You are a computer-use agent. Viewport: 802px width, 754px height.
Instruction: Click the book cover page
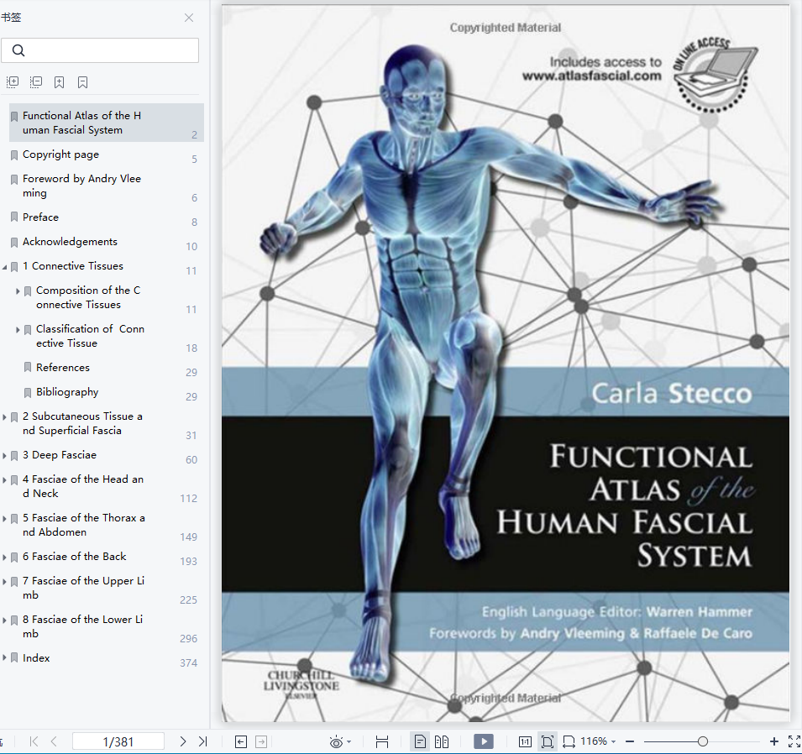506,364
